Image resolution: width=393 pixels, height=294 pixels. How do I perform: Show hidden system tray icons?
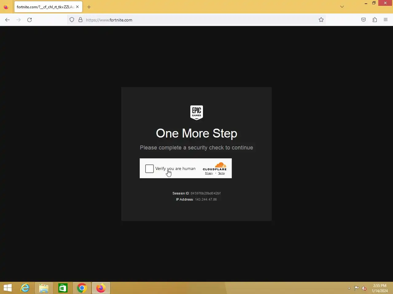point(349,288)
